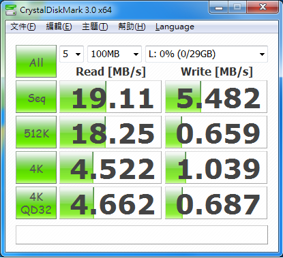
Task: Open the 文件(F) menu
Action: (23, 27)
